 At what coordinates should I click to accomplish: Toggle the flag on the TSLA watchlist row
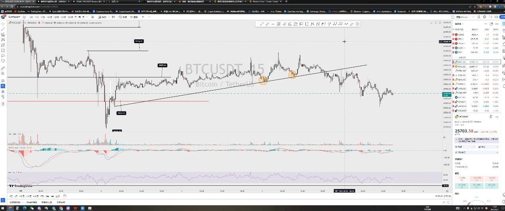[x=454, y=43]
